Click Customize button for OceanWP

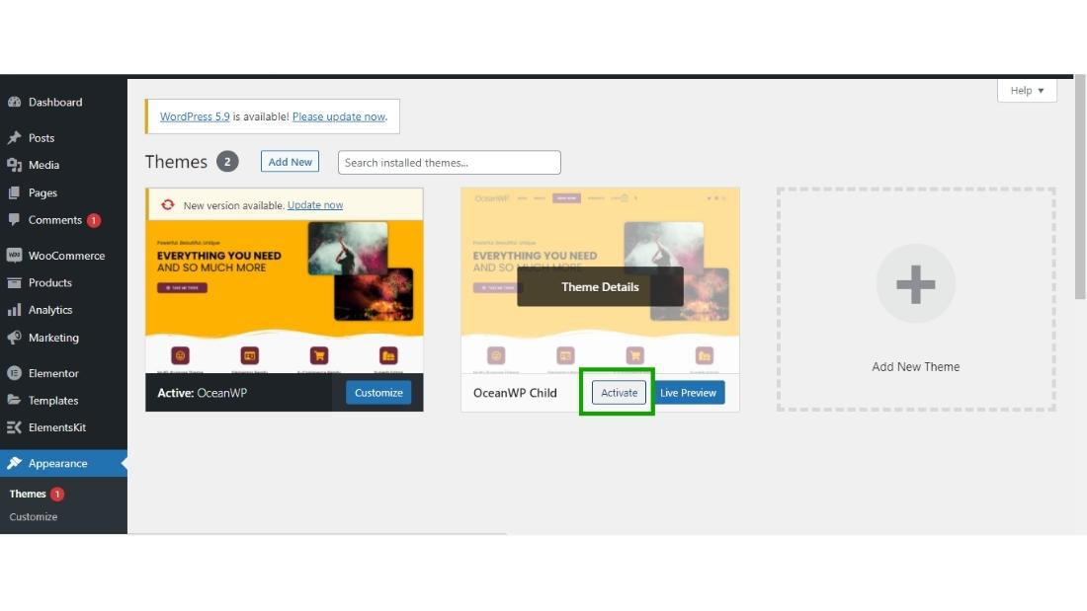[x=378, y=393]
